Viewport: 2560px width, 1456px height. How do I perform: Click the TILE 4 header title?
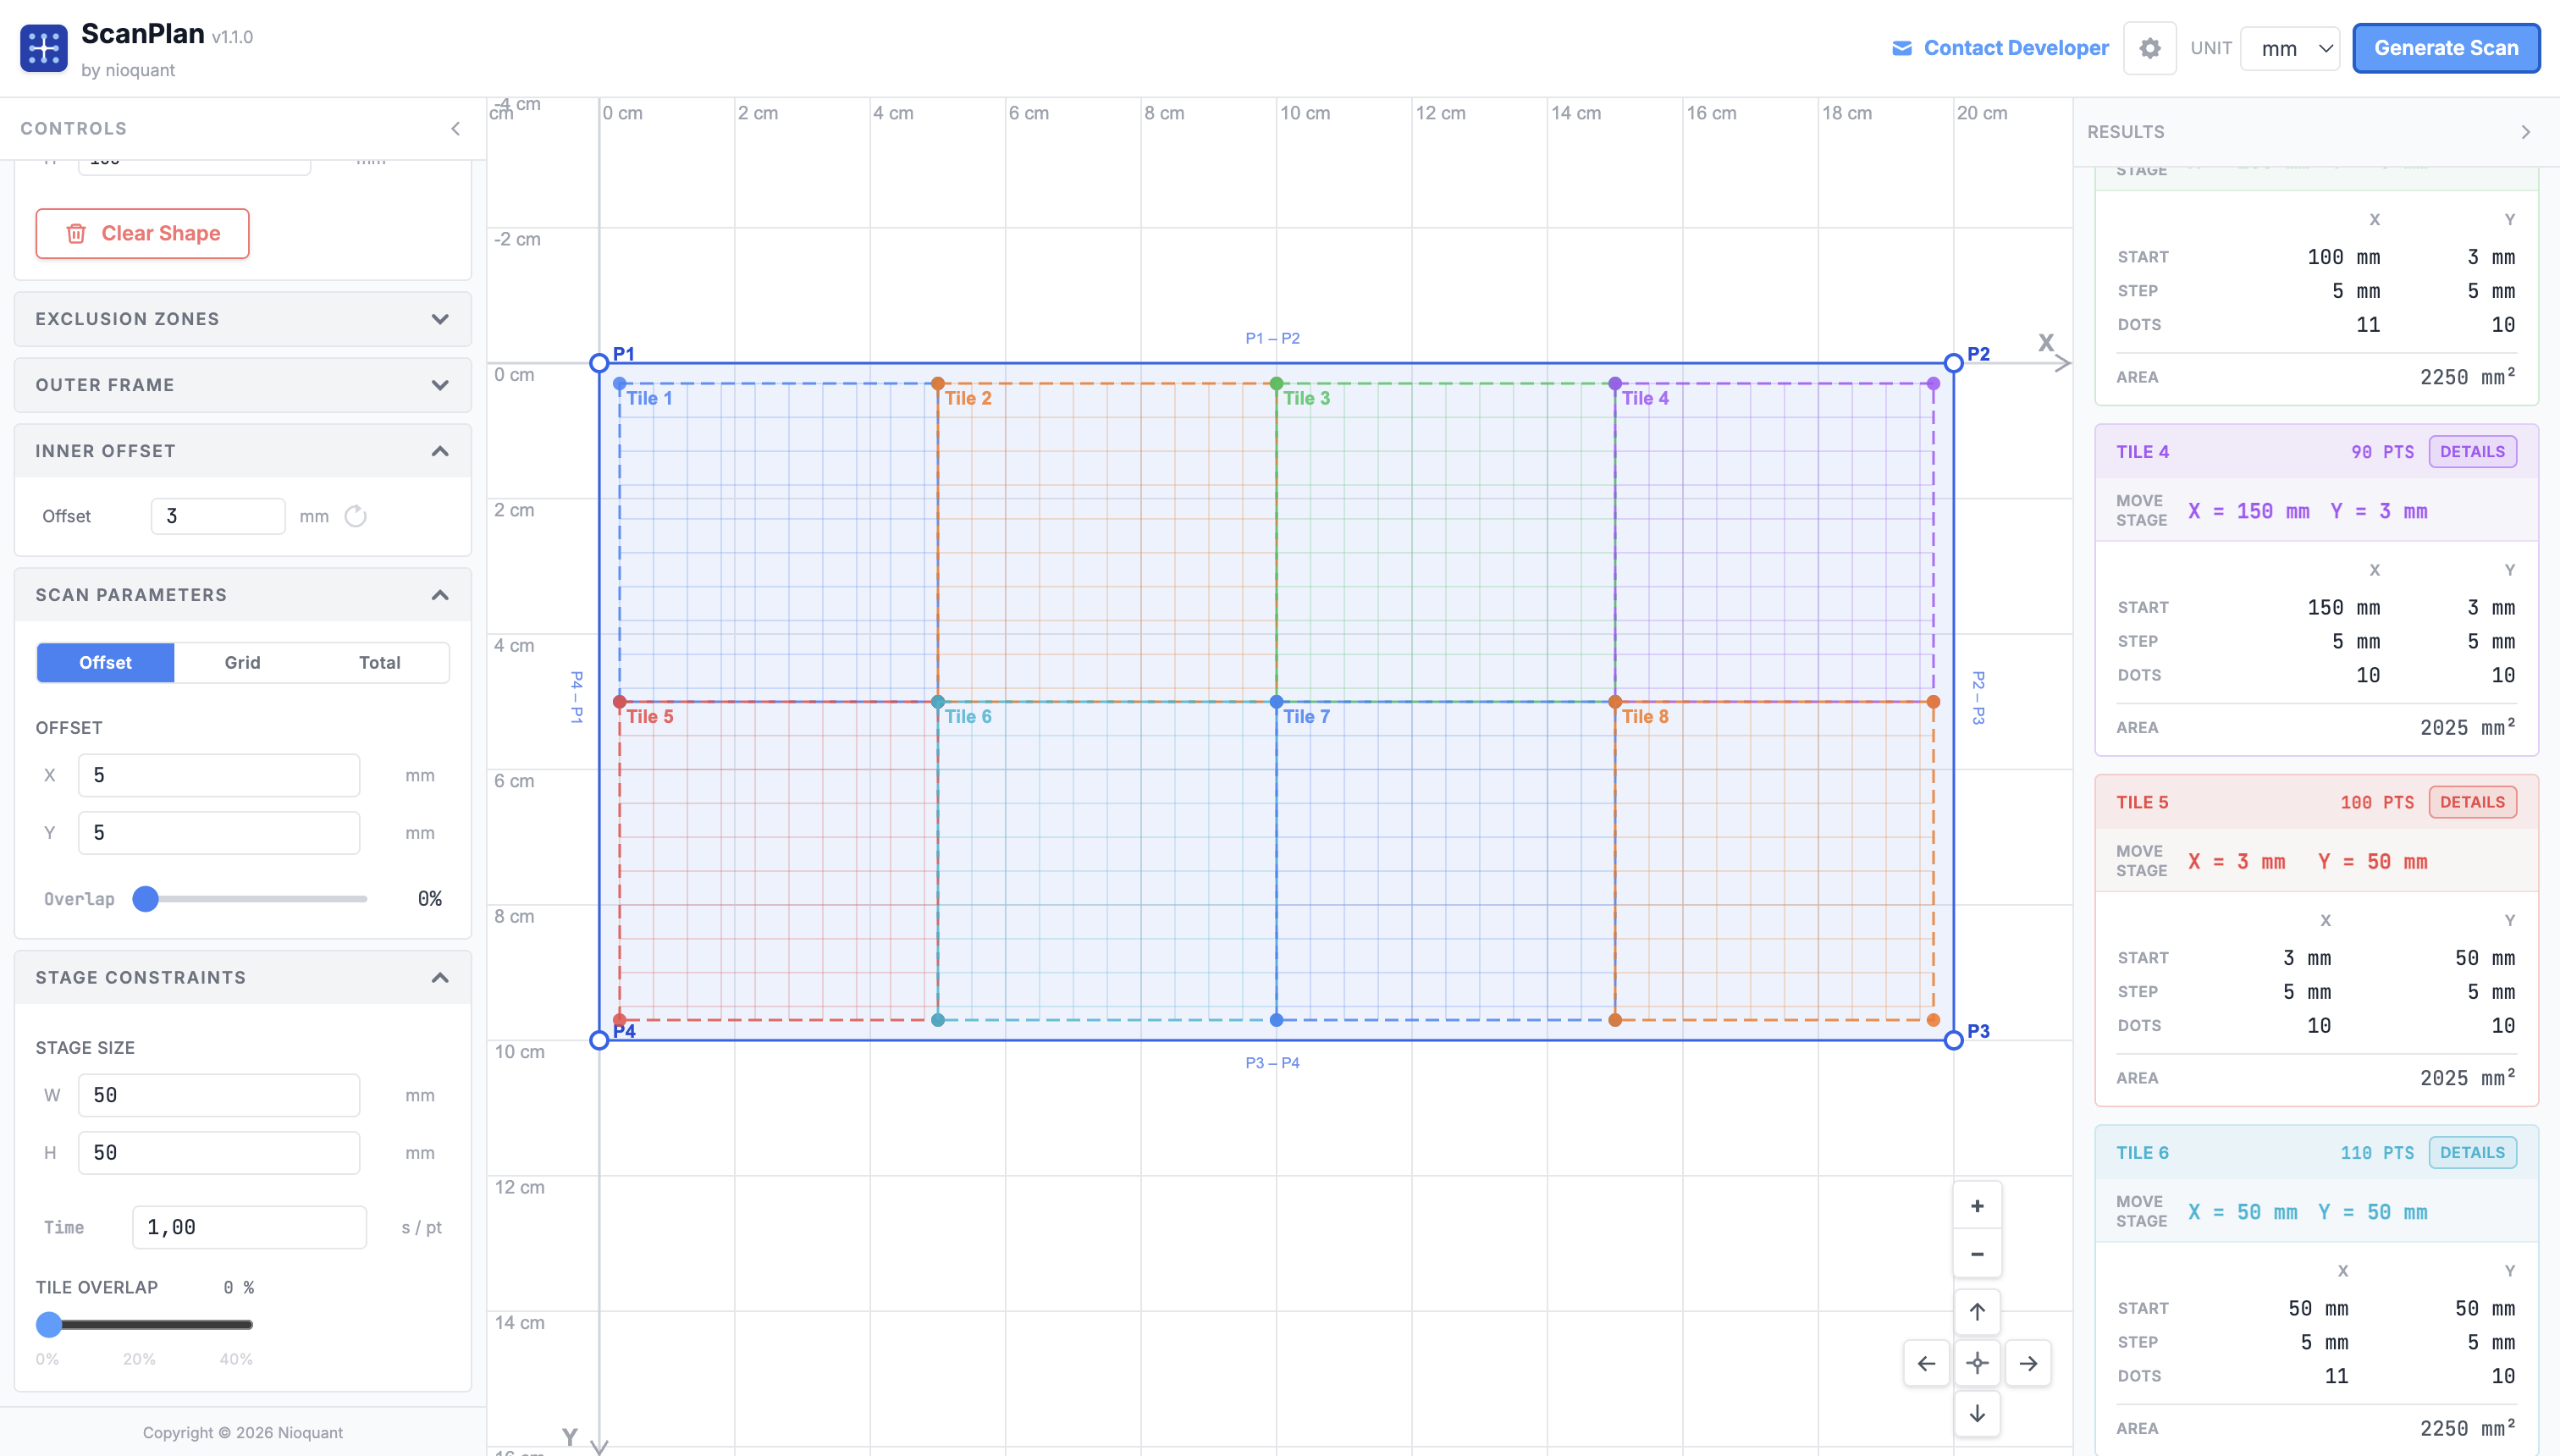[x=2142, y=452]
